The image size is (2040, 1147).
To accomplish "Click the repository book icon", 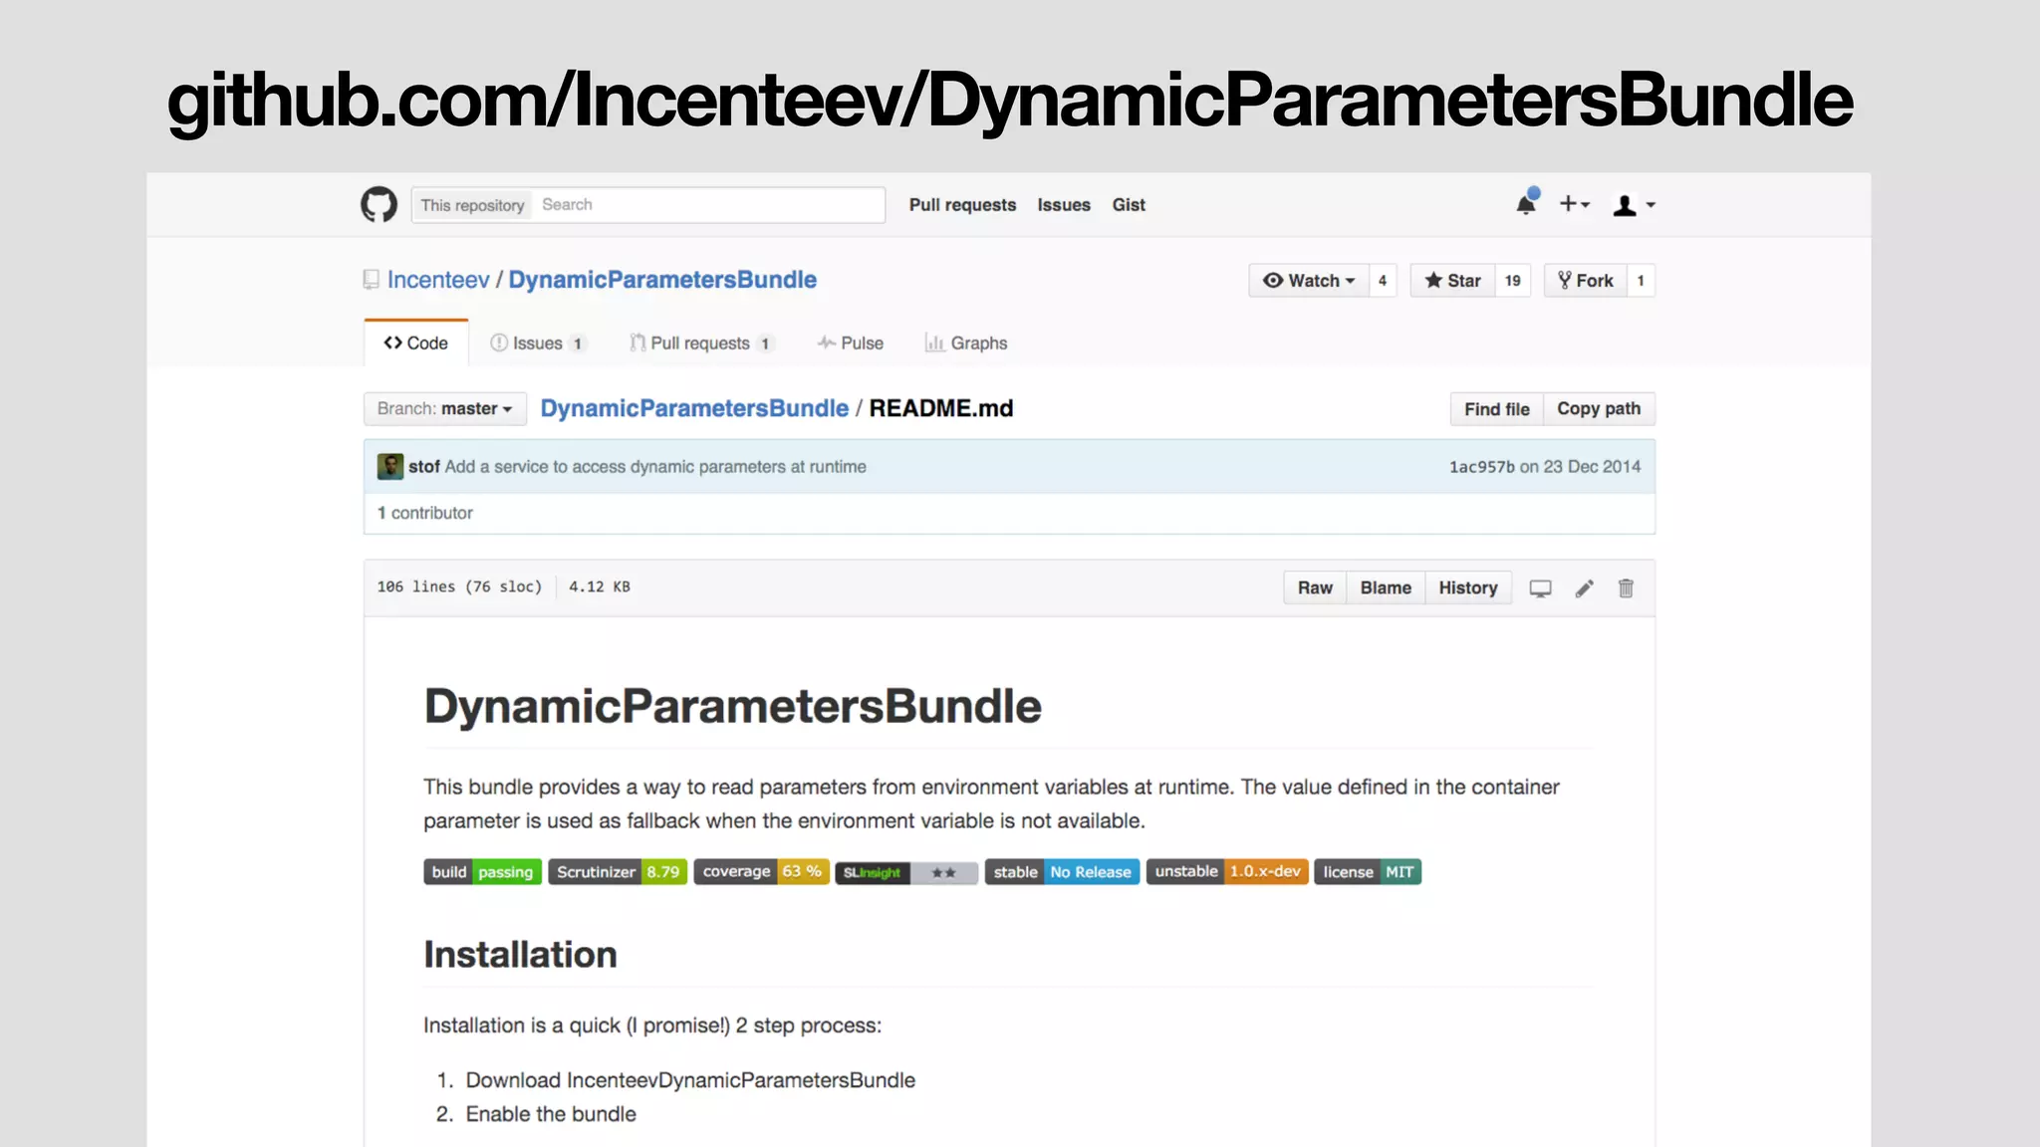I will click(x=372, y=280).
